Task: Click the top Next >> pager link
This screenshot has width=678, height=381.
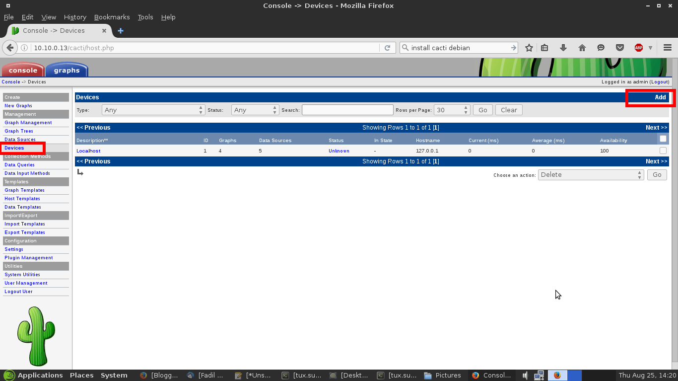Action: 657,128
